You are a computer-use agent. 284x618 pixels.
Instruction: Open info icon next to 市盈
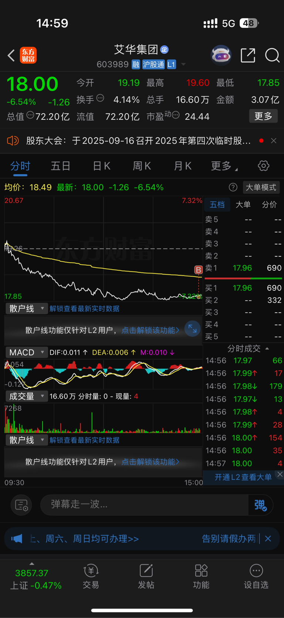176,115
